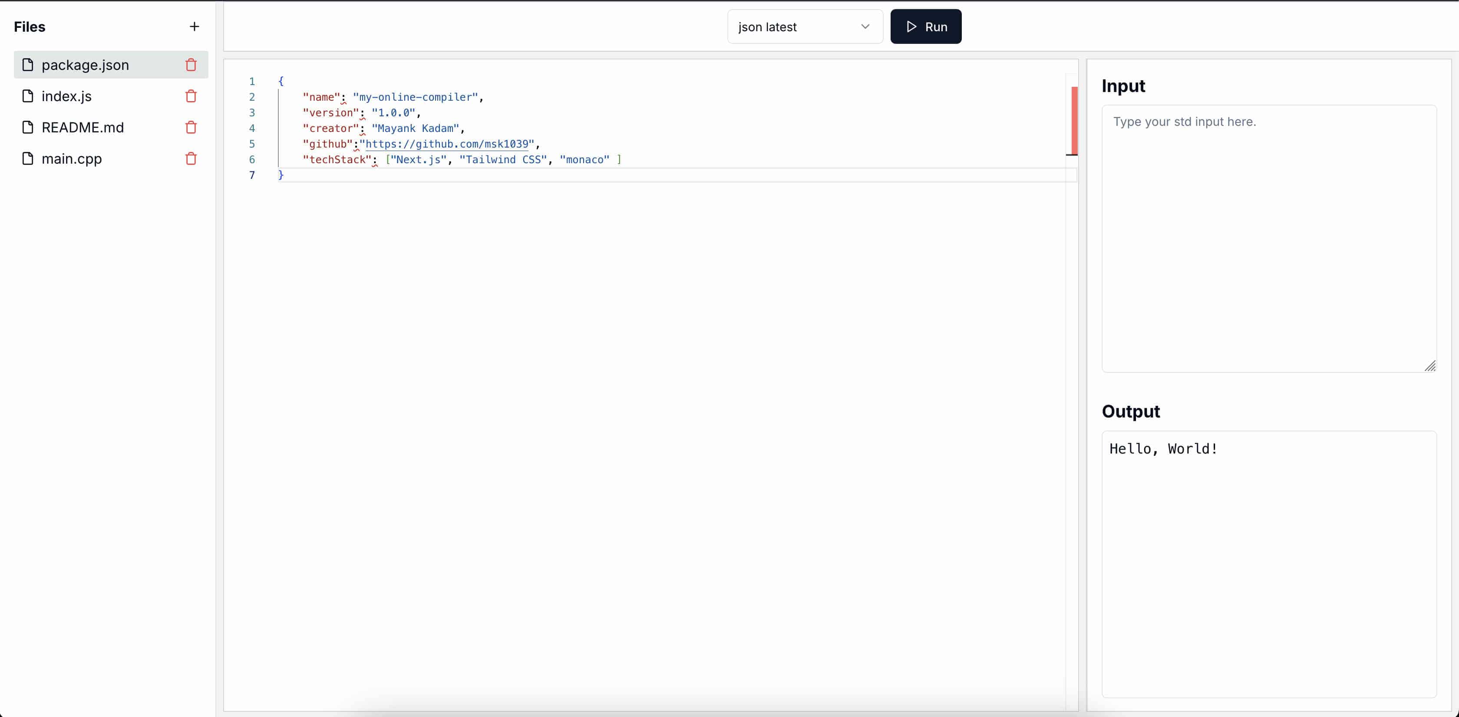Click line number 4 in editor gutter
The width and height of the screenshot is (1459, 717).
pyautogui.click(x=252, y=128)
